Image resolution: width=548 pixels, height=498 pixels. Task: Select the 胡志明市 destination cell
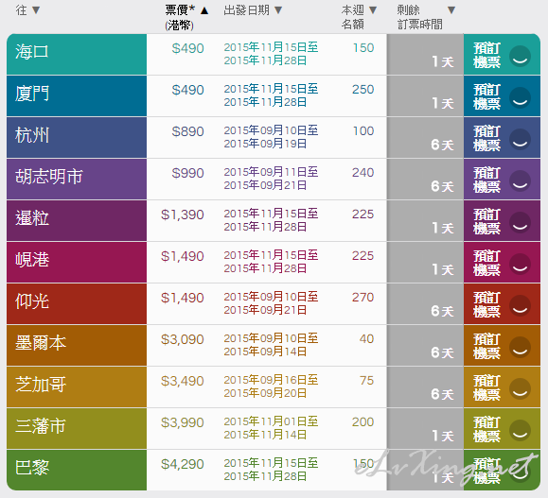pos(77,179)
